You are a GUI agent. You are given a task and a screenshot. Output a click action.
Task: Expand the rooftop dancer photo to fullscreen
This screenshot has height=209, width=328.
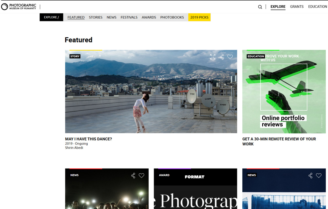click(213, 57)
